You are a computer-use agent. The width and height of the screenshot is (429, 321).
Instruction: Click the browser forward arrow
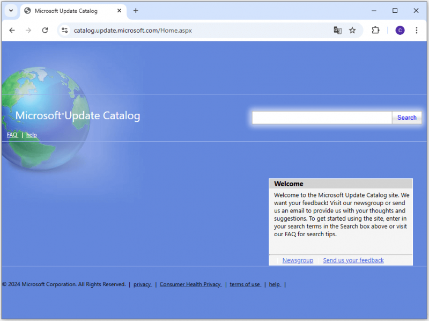[x=28, y=30]
